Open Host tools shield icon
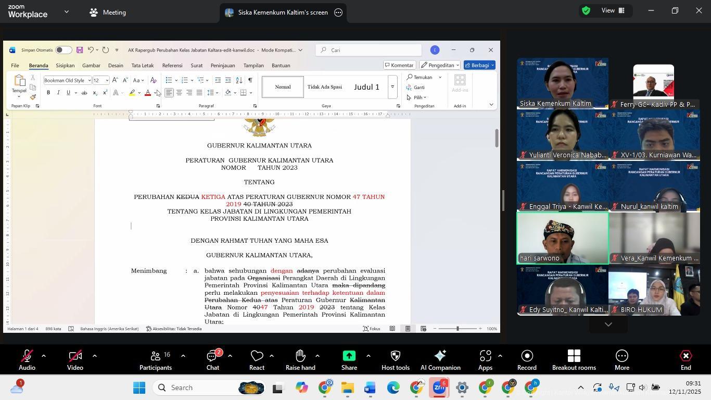 point(395,357)
